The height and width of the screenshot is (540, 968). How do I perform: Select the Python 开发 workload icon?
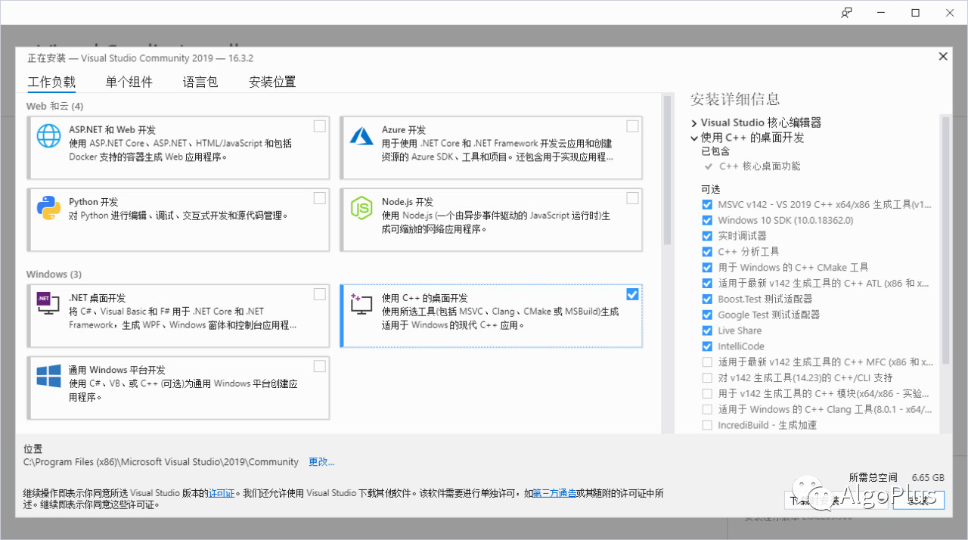pyautogui.click(x=48, y=209)
